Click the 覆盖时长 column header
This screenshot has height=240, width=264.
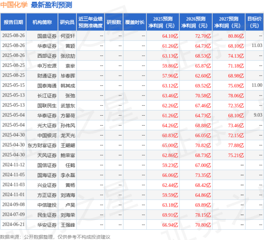coord(134,22)
